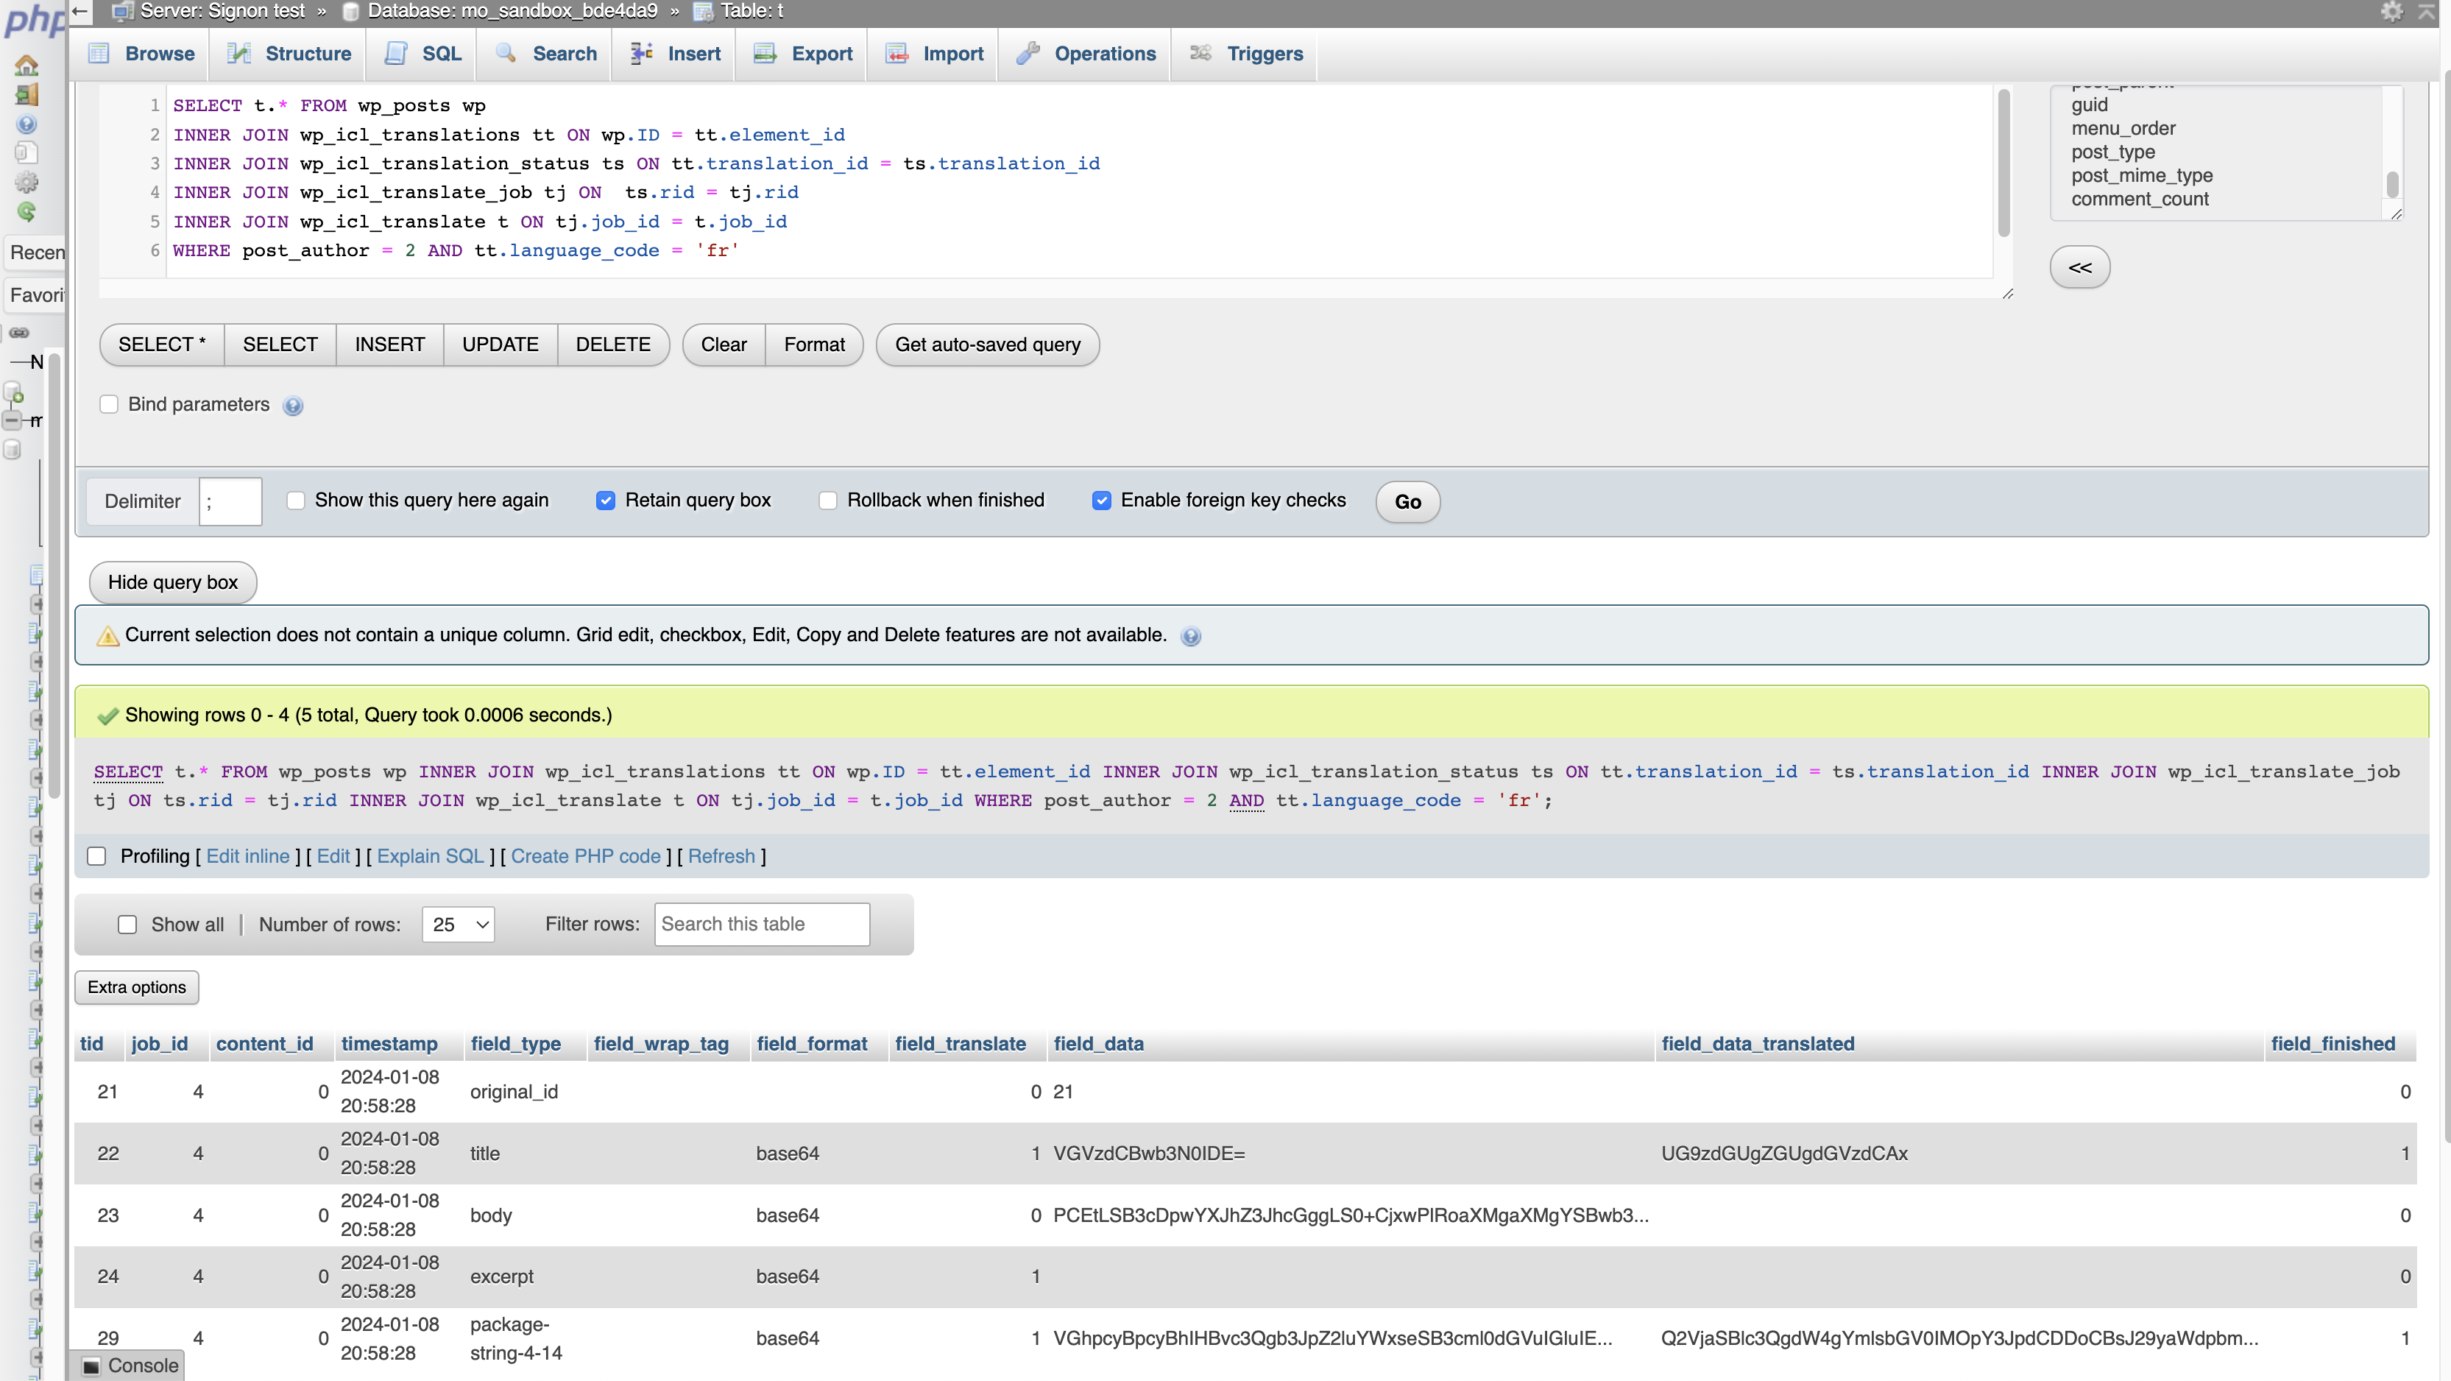Enable Rollback when finished

click(x=828, y=501)
